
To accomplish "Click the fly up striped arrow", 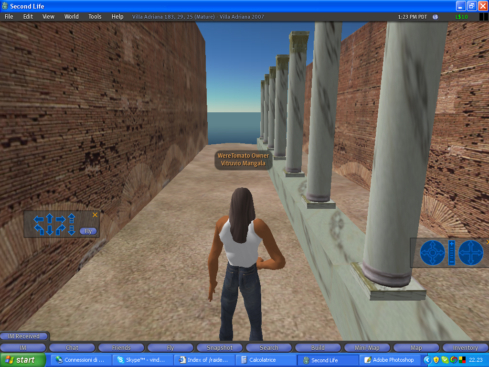I will click(x=72, y=219).
